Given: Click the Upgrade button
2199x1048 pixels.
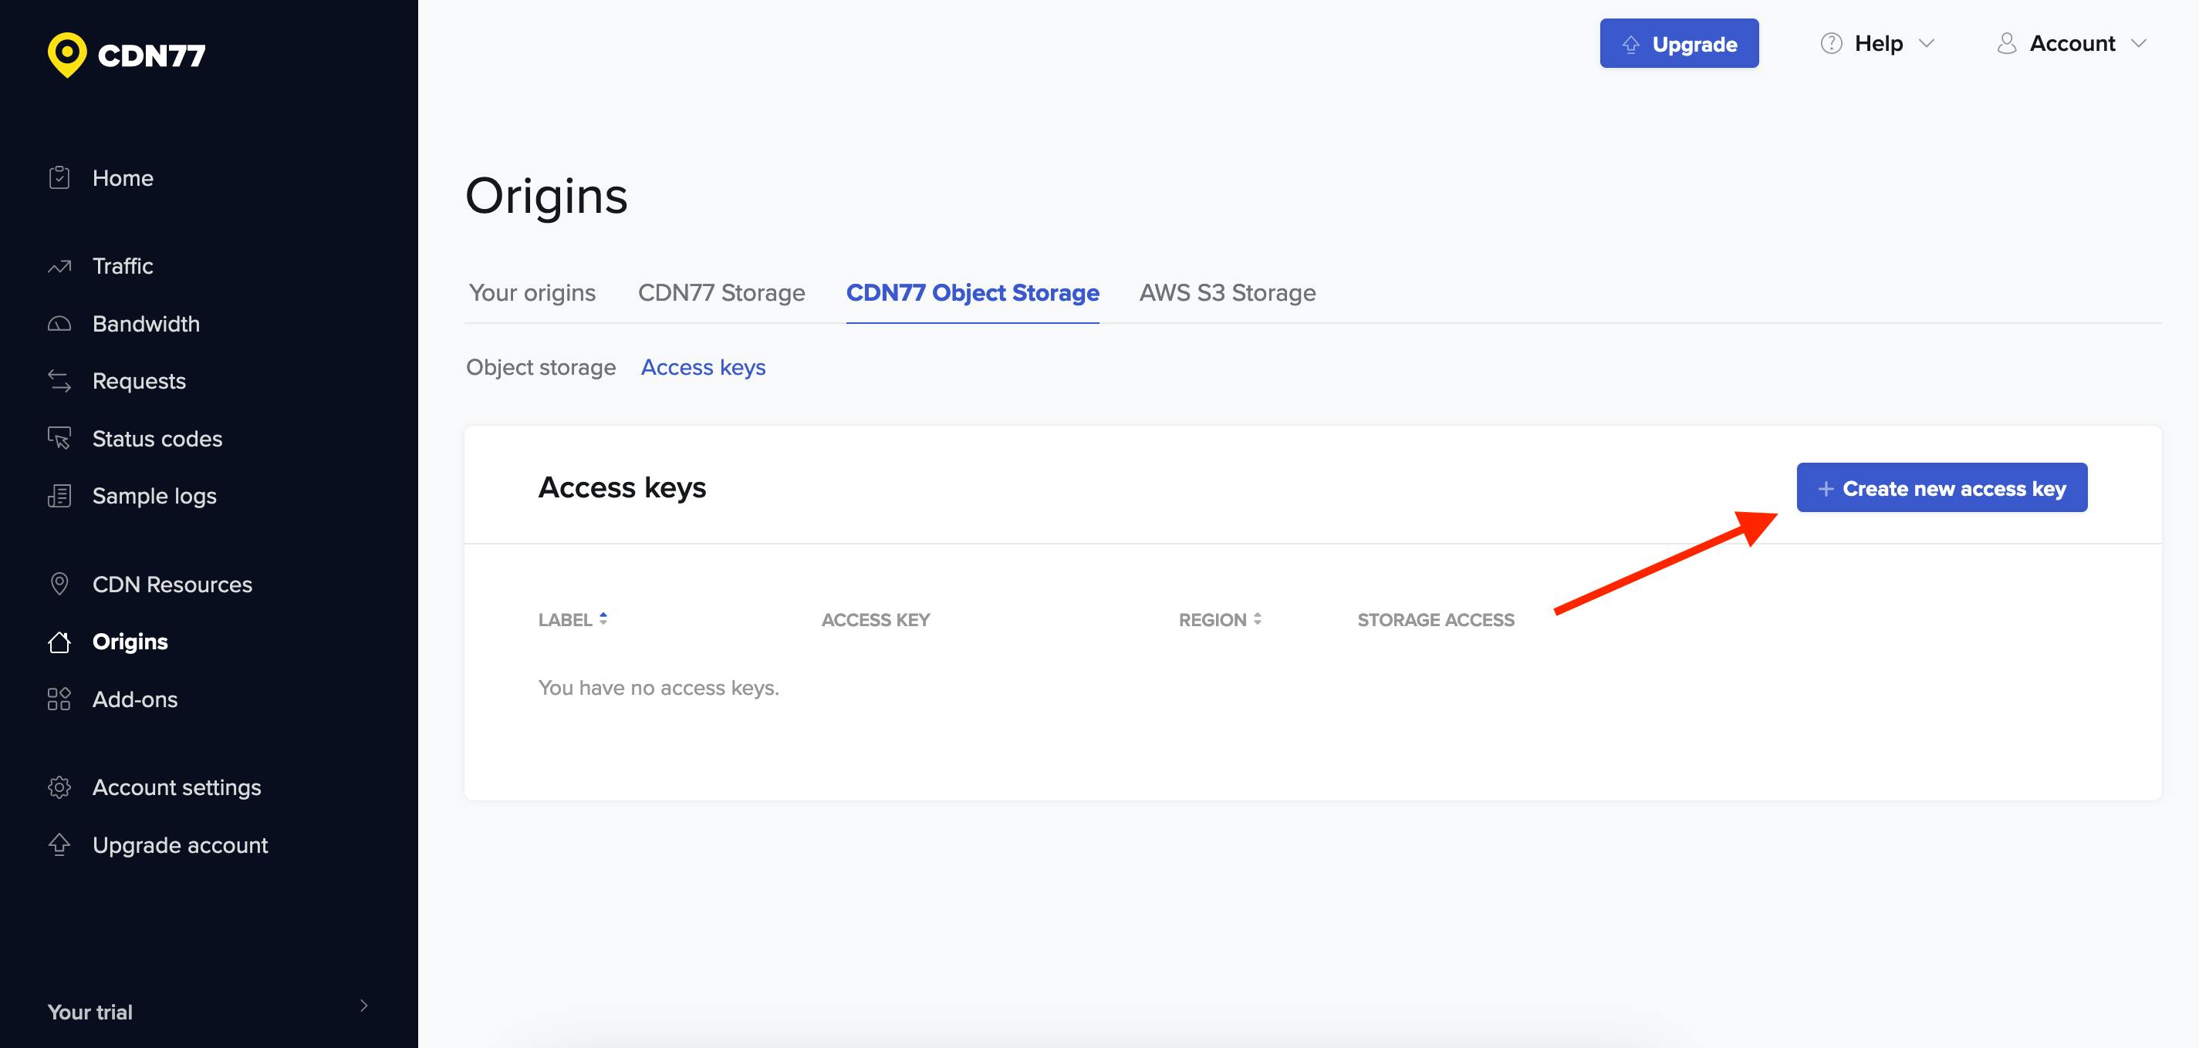Looking at the screenshot, I should [x=1679, y=43].
